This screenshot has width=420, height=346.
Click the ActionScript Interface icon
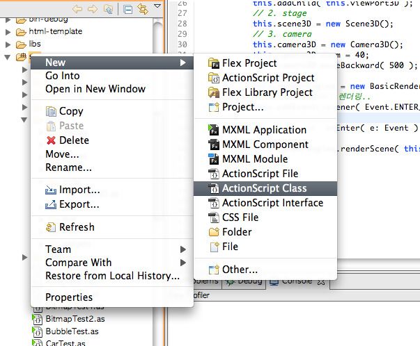point(214,203)
